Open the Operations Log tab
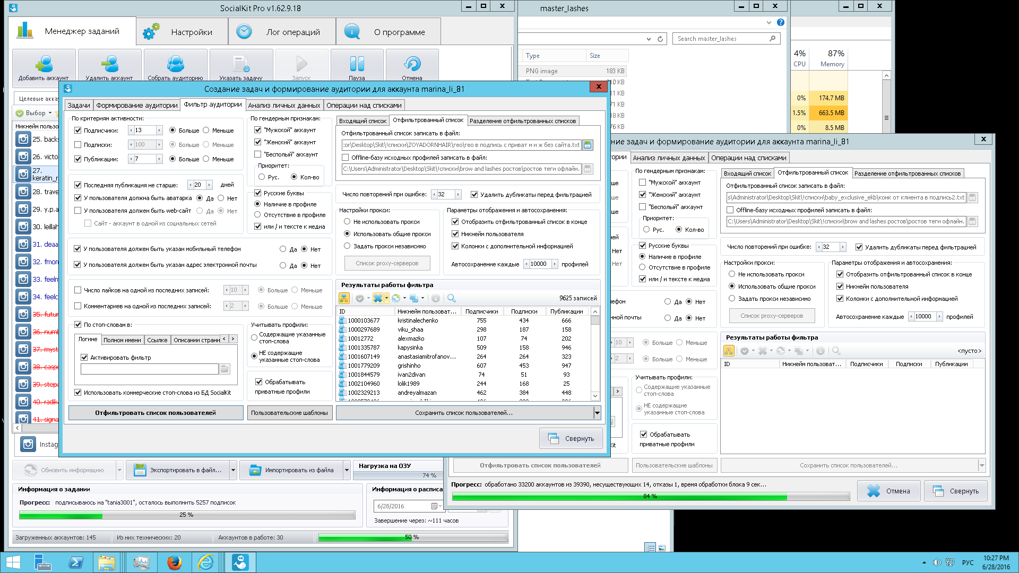This screenshot has height=573, width=1019. point(282,32)
